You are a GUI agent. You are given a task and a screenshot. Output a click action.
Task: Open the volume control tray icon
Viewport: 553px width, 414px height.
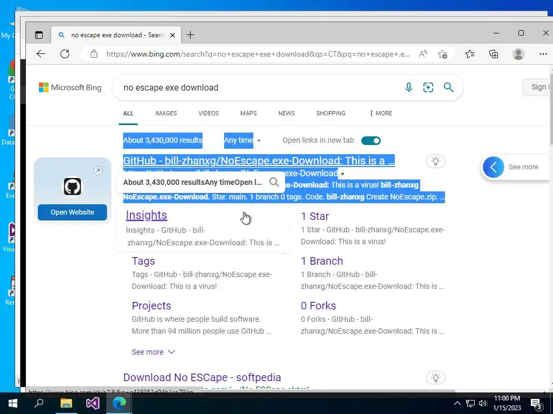[x=483, y=403]
